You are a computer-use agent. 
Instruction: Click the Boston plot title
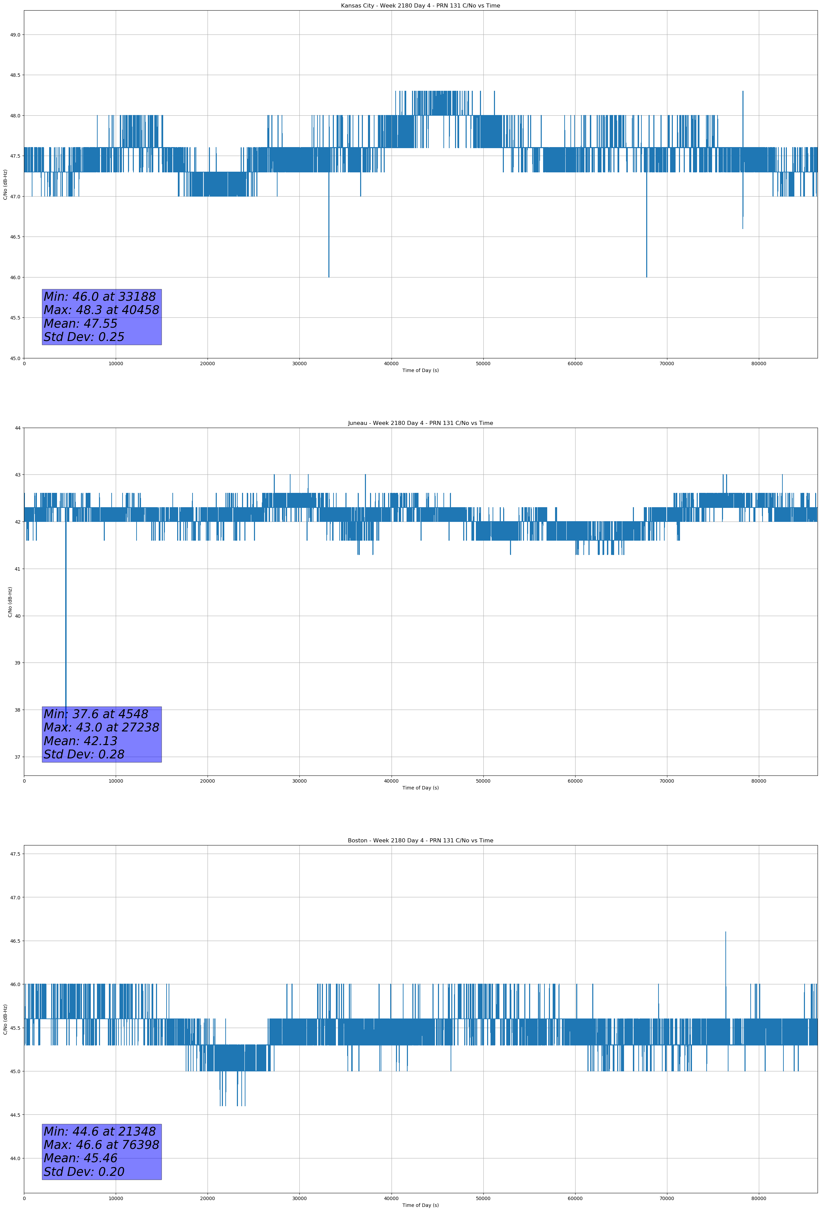pos(420,841)
